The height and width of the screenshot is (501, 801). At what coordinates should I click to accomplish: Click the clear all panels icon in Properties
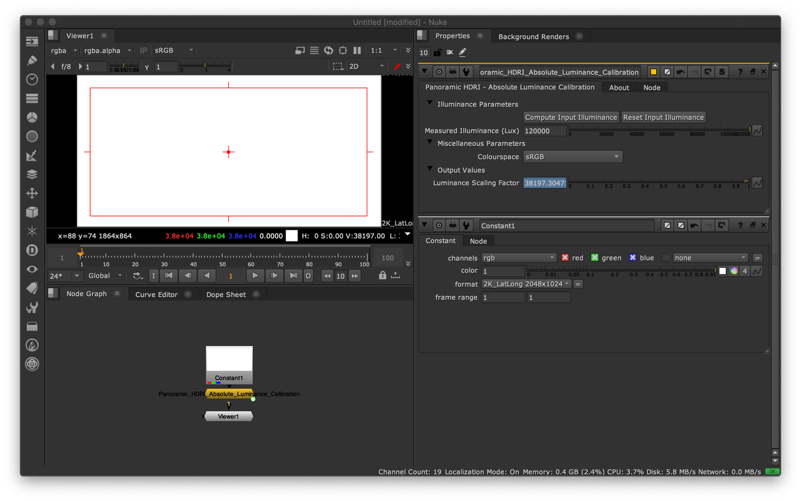coord(450,52)
